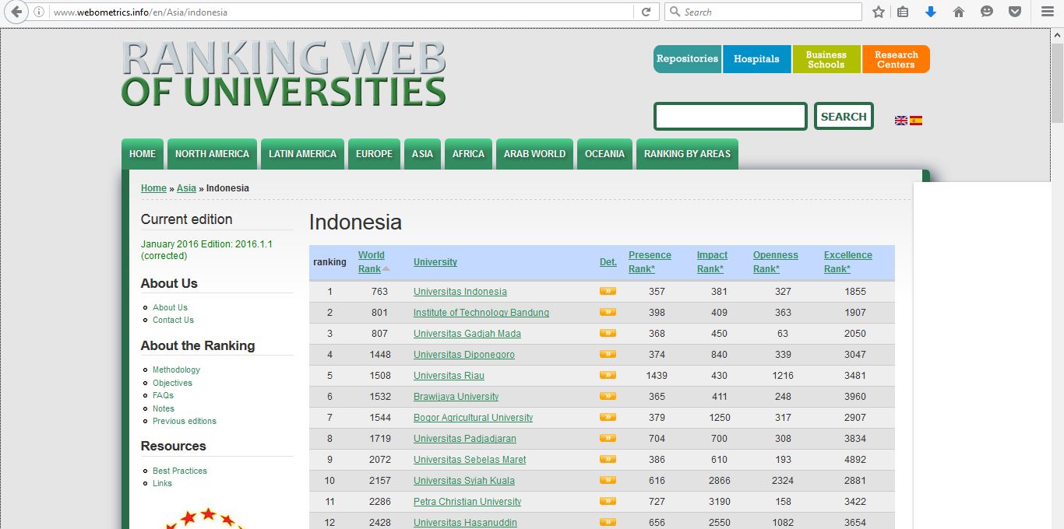The width and height of the screenshot is (1064, 529).
Task: Switch language with the Spanish flag icon
Action: point(916,121)
